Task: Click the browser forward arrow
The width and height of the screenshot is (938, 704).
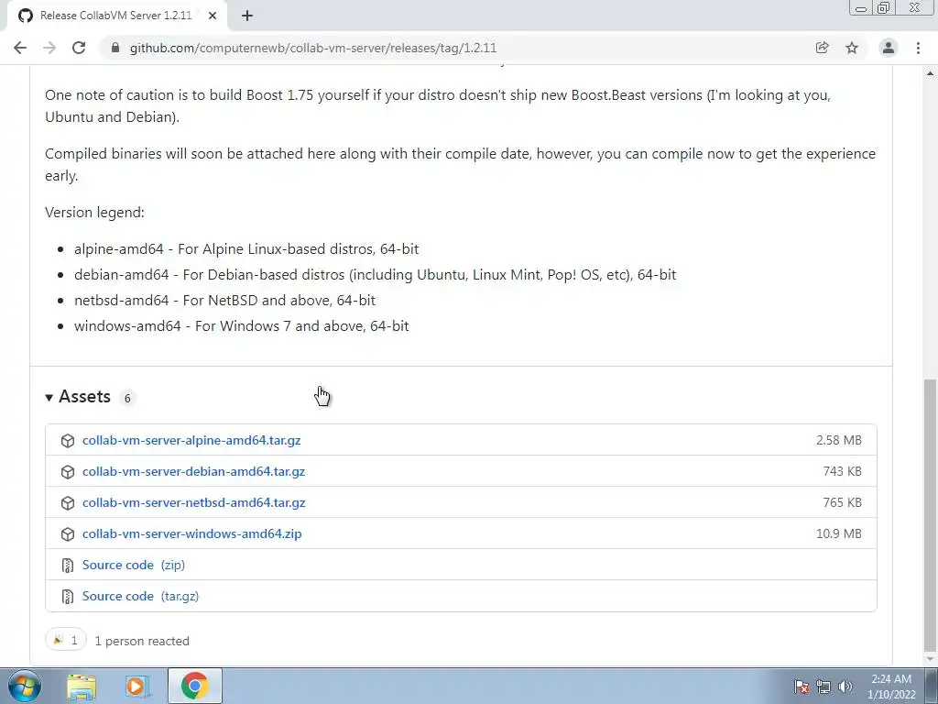Action: (x=49, y=48)
